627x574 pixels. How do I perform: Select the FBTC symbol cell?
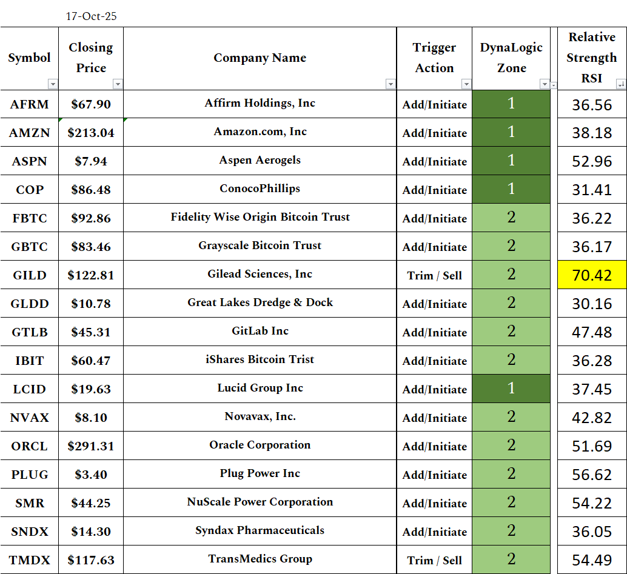coord(30,218)
